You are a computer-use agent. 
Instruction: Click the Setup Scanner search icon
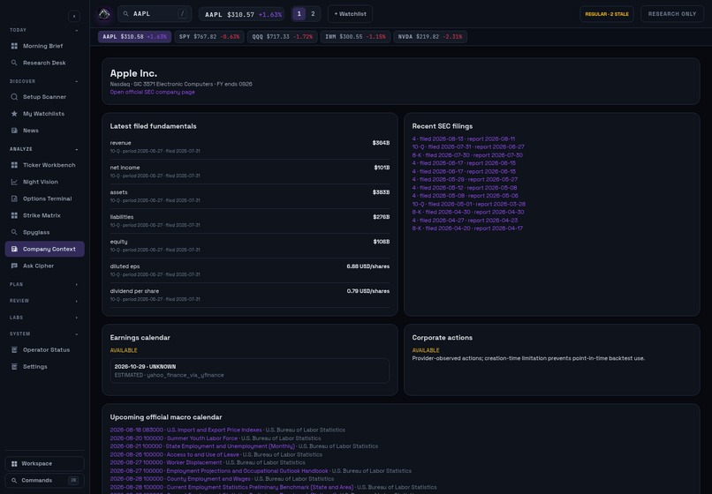tap(14, 97)
